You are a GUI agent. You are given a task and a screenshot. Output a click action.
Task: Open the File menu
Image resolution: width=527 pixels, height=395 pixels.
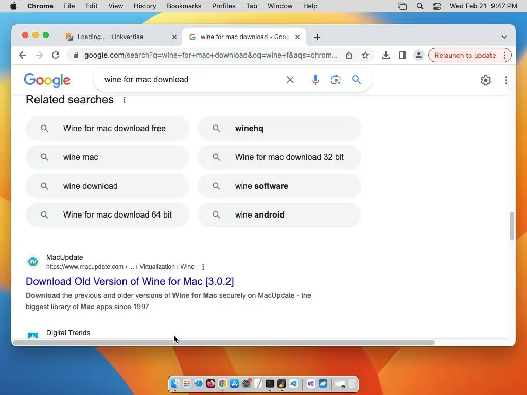[69, 6]
